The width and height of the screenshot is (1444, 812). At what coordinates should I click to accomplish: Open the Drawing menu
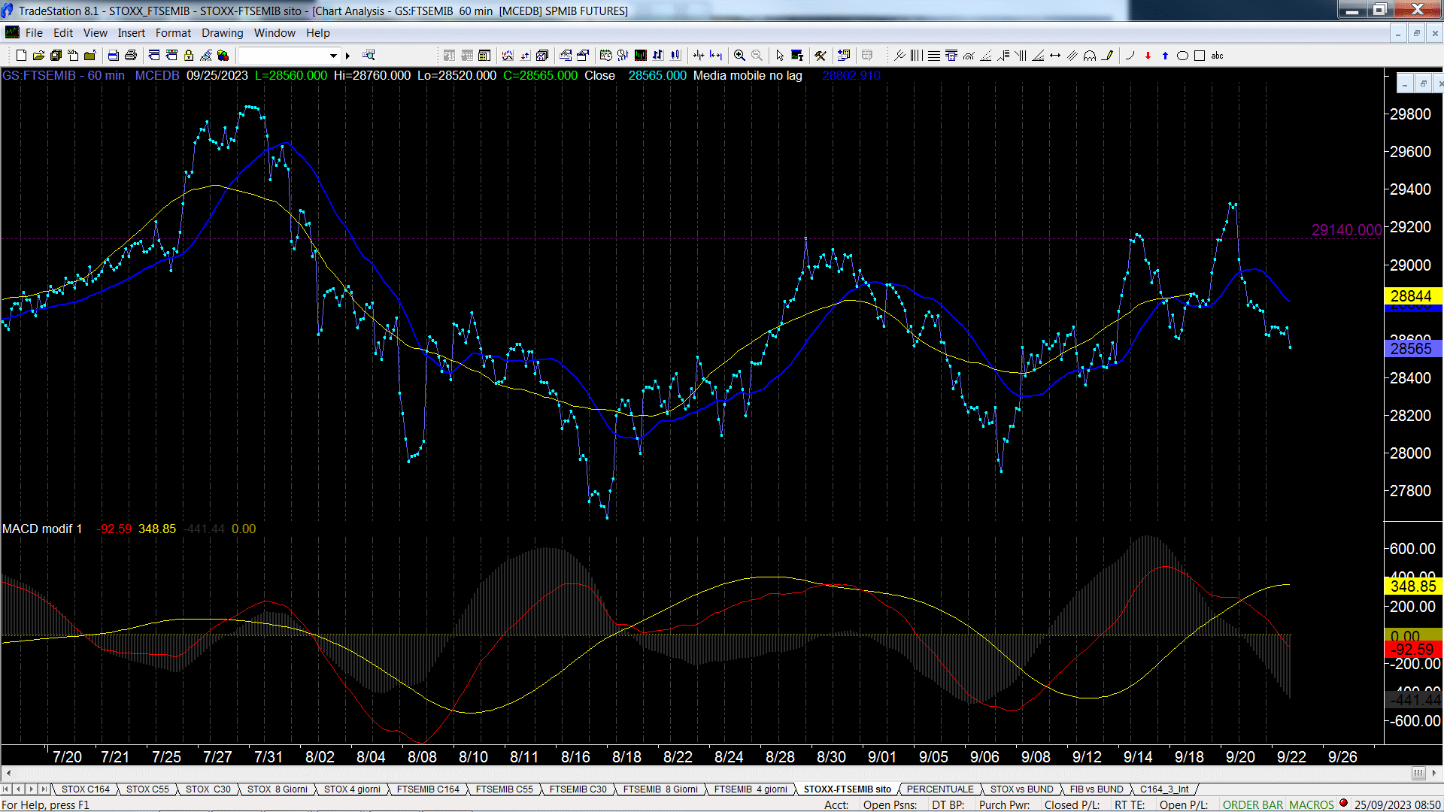223,33
